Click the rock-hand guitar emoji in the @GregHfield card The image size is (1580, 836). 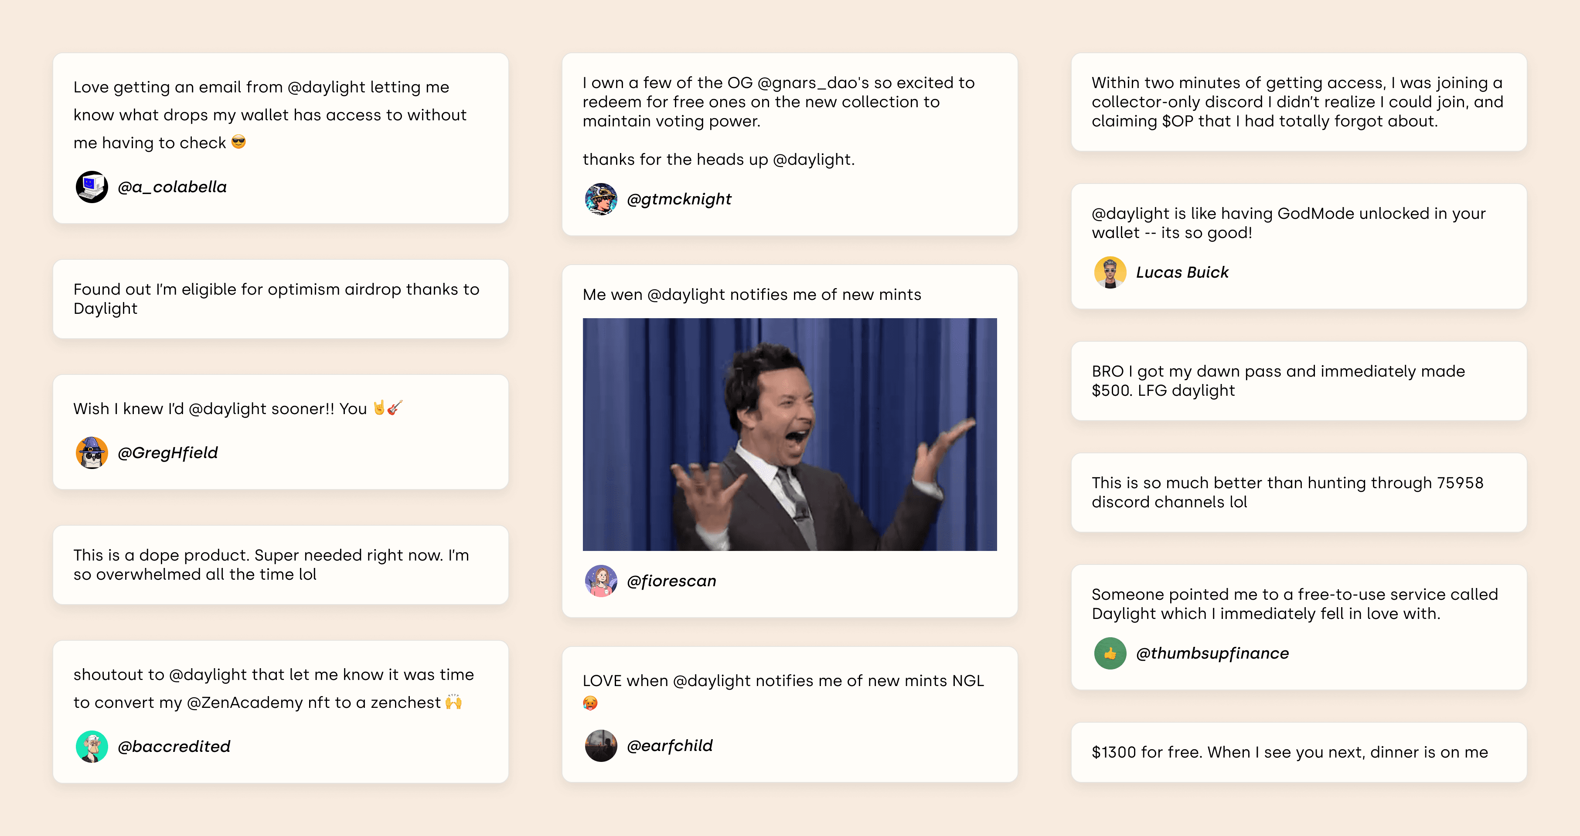pos(388,408)
